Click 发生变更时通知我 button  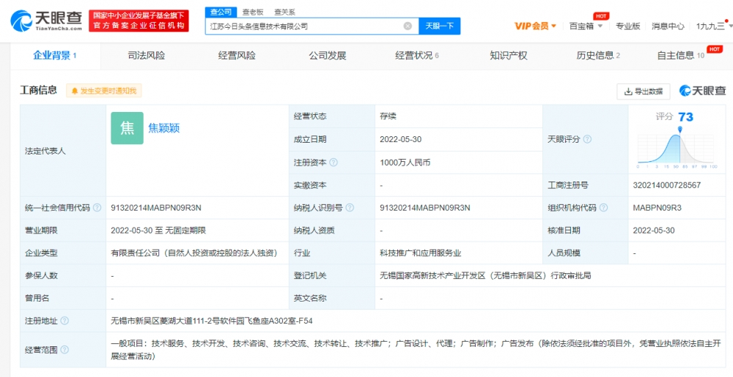tap(104, 91)
